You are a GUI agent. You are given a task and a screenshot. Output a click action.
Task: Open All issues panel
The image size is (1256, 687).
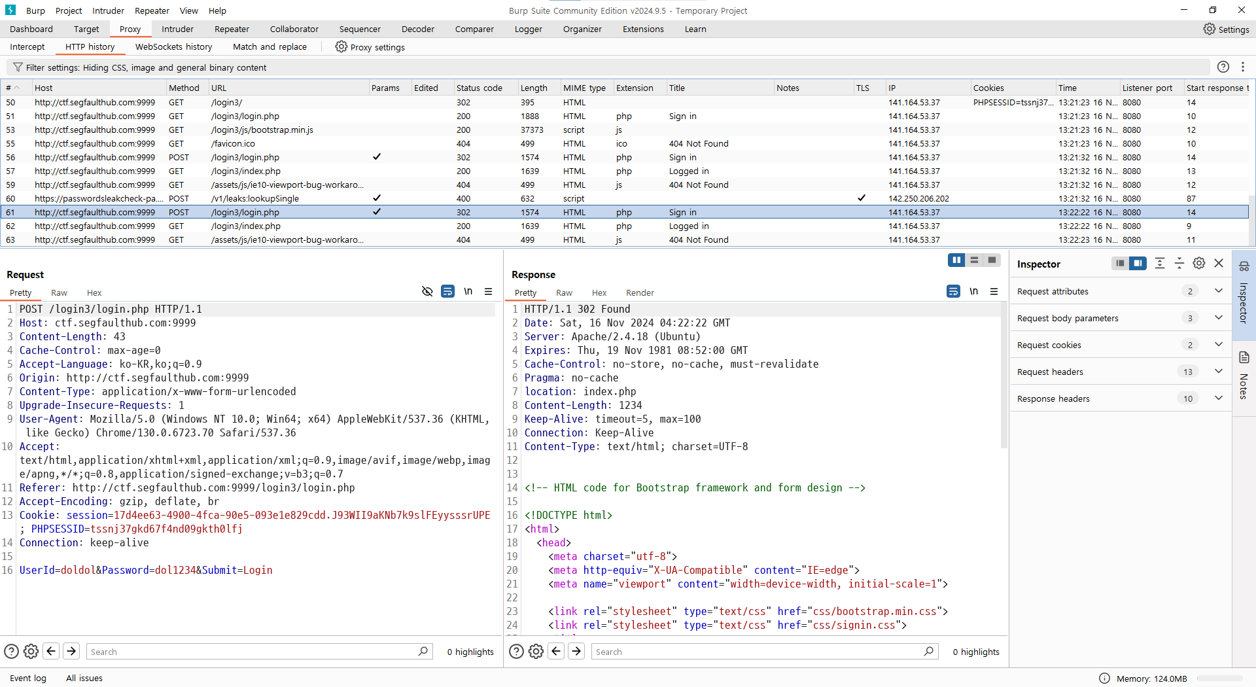click(84, 678)
